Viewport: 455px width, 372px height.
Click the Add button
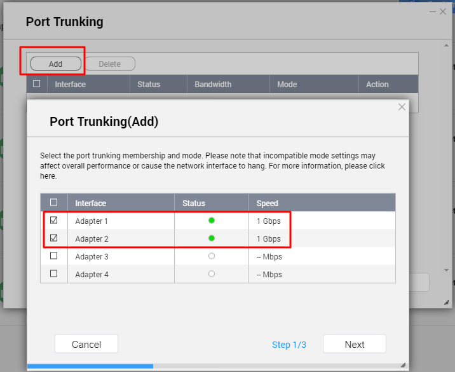coord(56,64)
